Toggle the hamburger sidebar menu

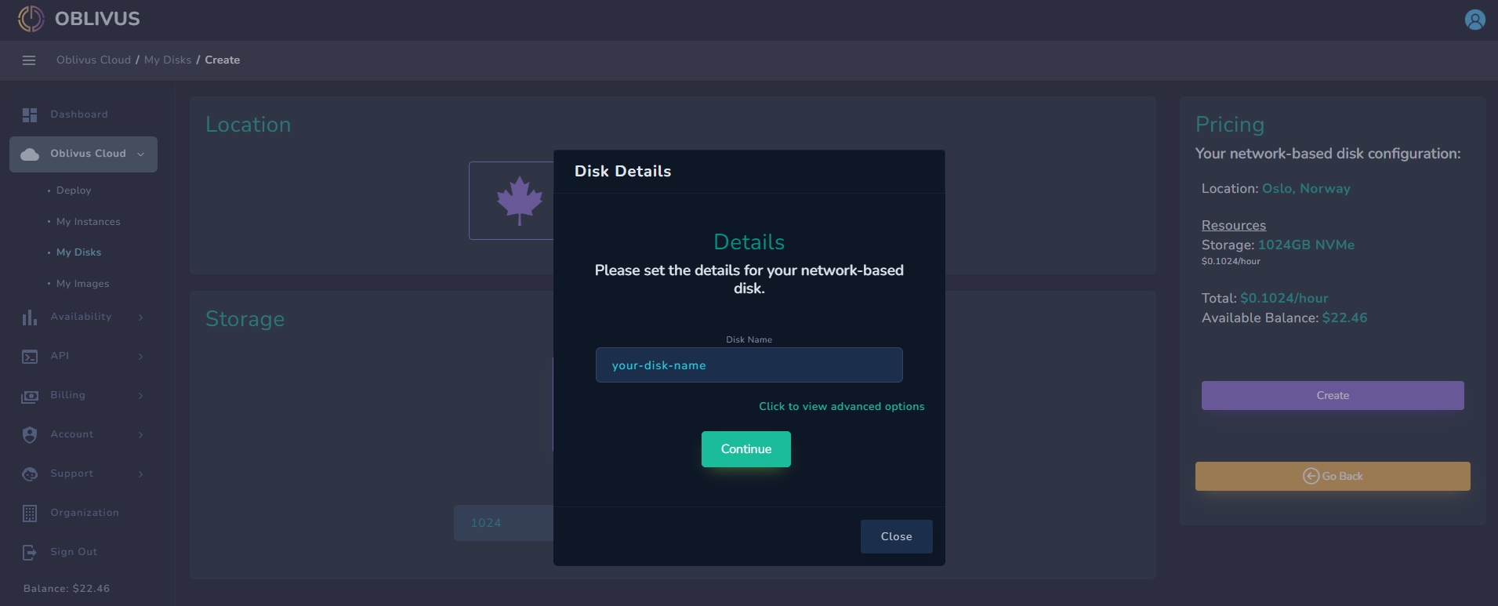pos(29,60)
